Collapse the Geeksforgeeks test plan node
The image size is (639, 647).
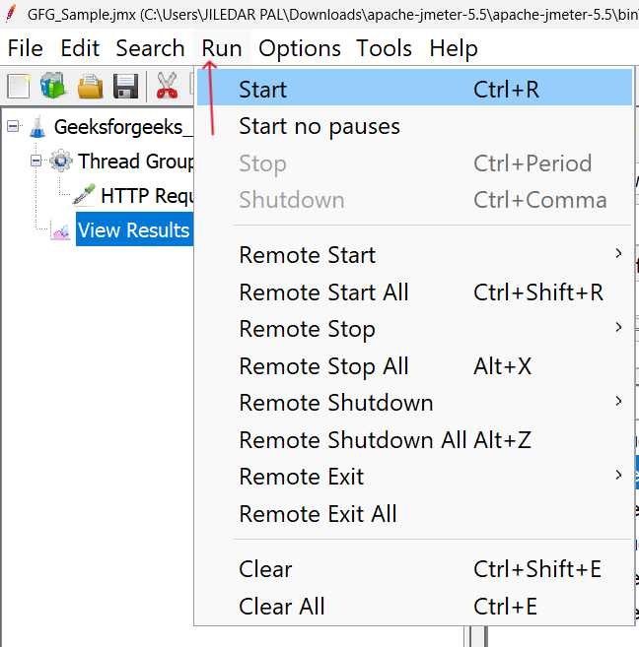(x=13, y=127)
